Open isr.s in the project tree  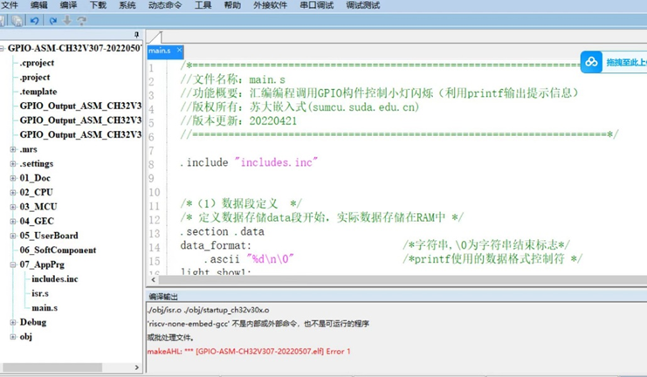point(40,293)
